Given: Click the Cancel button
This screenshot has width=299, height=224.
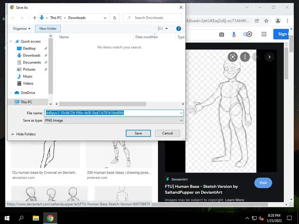Looking at the screenshot, I should pos(167,133).
